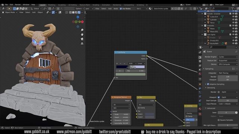Open the Render properties tab icon
This screenshot has height=134, width=239.
click(x=200, y=57)
